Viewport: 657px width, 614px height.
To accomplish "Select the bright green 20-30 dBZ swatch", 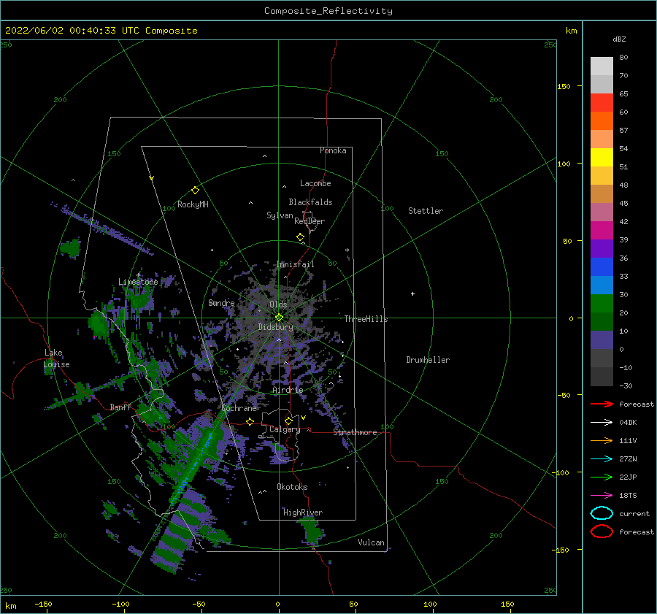I will [x=602, y=304].
